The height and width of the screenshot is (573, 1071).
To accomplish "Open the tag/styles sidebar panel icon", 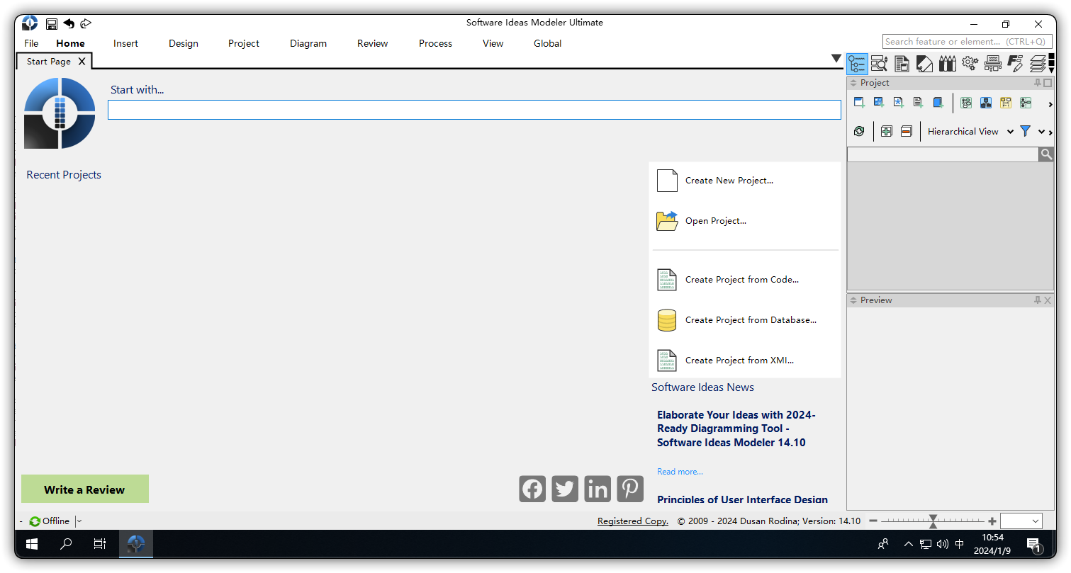I will click(925, 64).
